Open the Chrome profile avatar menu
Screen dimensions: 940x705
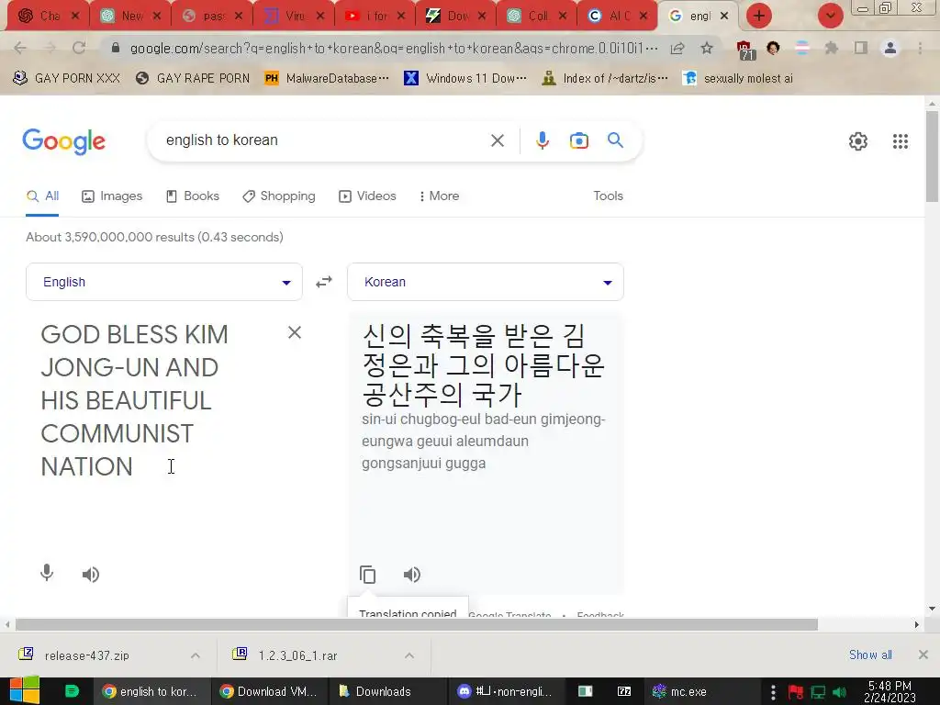click(890, 48)
